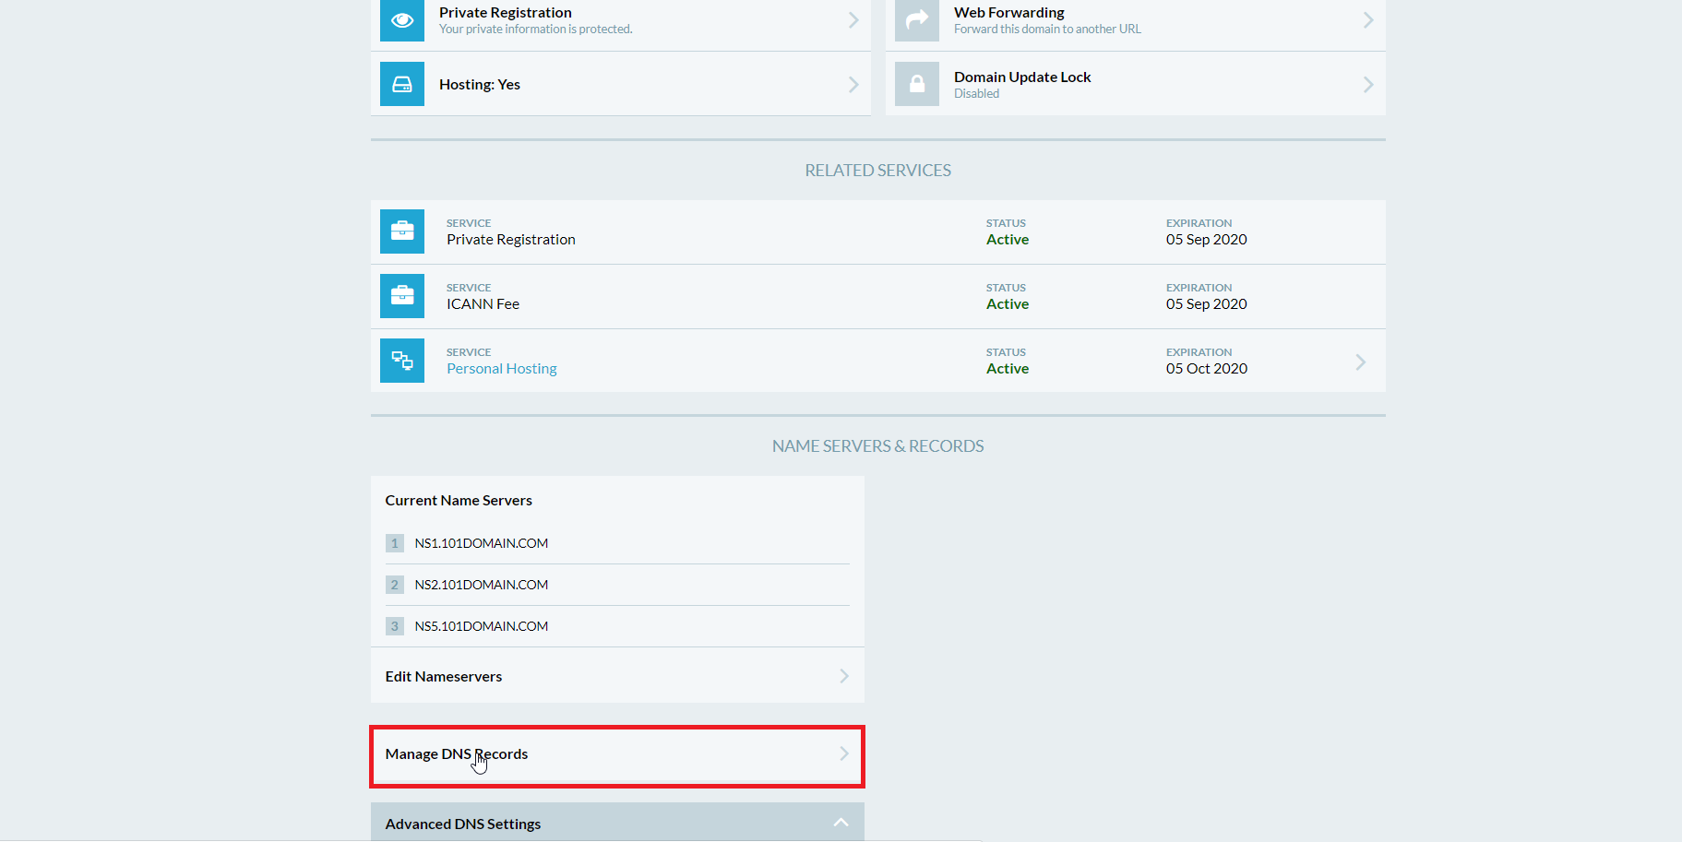
Task: Click the briefcase icon next to Private Registration service
Action: (401, 231)
